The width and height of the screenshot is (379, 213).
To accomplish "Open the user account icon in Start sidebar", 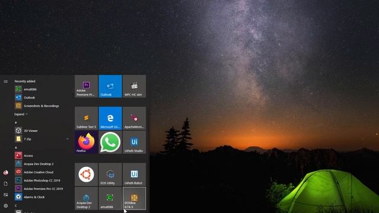I will coord(6,172).
